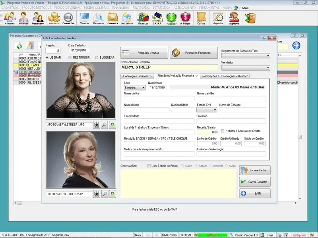Click magnifier icon beside MERYLSTREEP1.JPG path
318x238 pixels.
coord(105,125)
